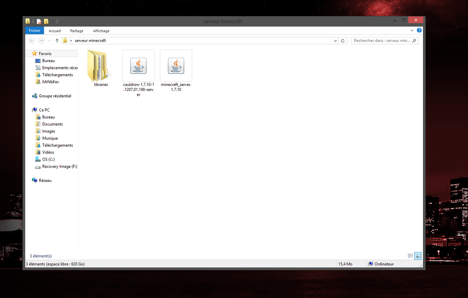Open the OS (C:) drive
Screen dimensions: 468x298
(x=48, y=159)
